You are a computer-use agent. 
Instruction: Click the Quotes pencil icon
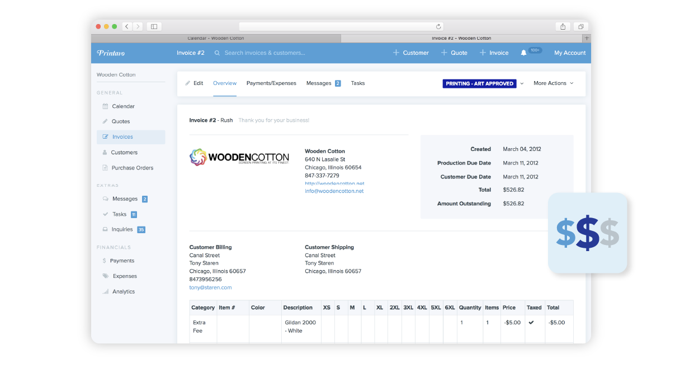[105, 121]
